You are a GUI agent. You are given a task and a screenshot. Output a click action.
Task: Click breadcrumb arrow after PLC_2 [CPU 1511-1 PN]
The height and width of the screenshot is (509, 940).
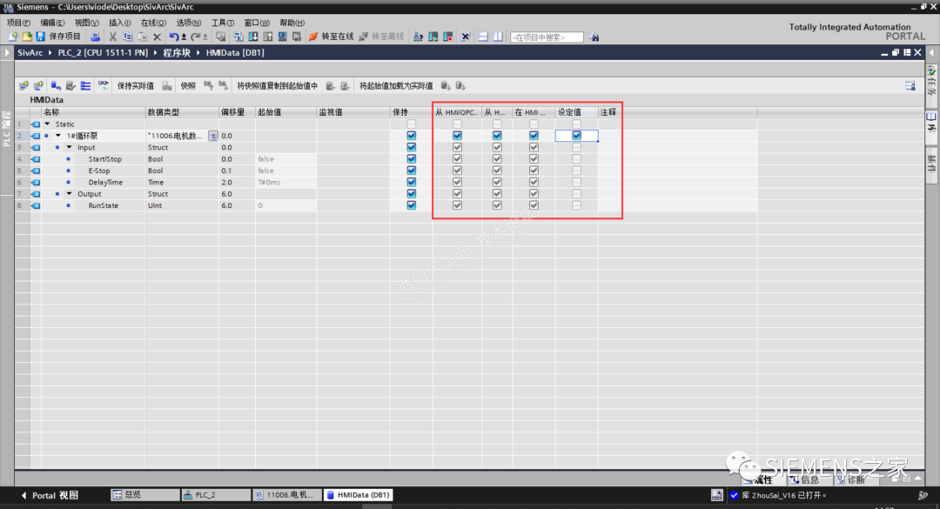pos(155,53)
